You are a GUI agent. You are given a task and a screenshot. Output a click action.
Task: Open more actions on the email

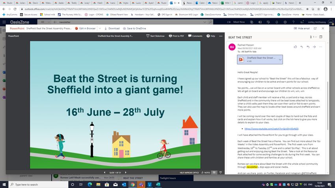coord(320,47)
